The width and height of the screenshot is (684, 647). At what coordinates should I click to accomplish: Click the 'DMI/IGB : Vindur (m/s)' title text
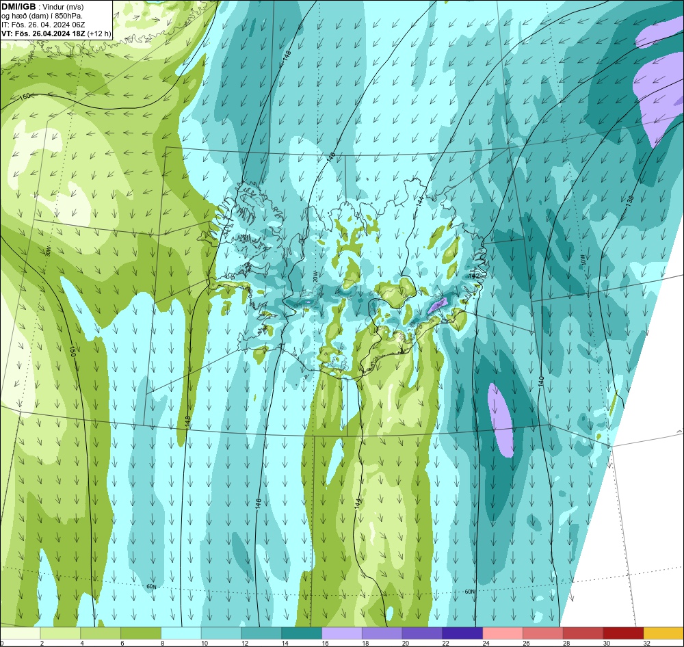pos(42,7)
